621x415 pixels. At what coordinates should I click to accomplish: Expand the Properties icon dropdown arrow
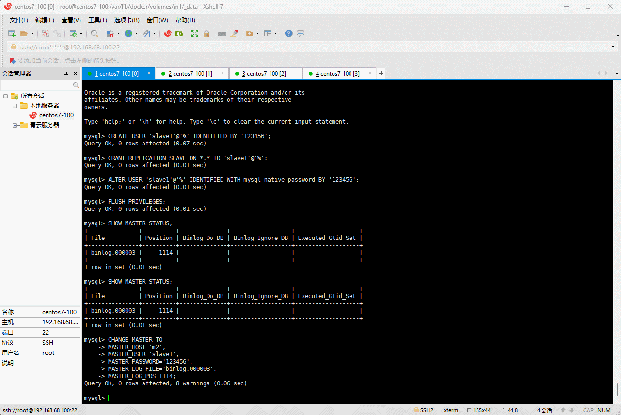tap(81, 33)
